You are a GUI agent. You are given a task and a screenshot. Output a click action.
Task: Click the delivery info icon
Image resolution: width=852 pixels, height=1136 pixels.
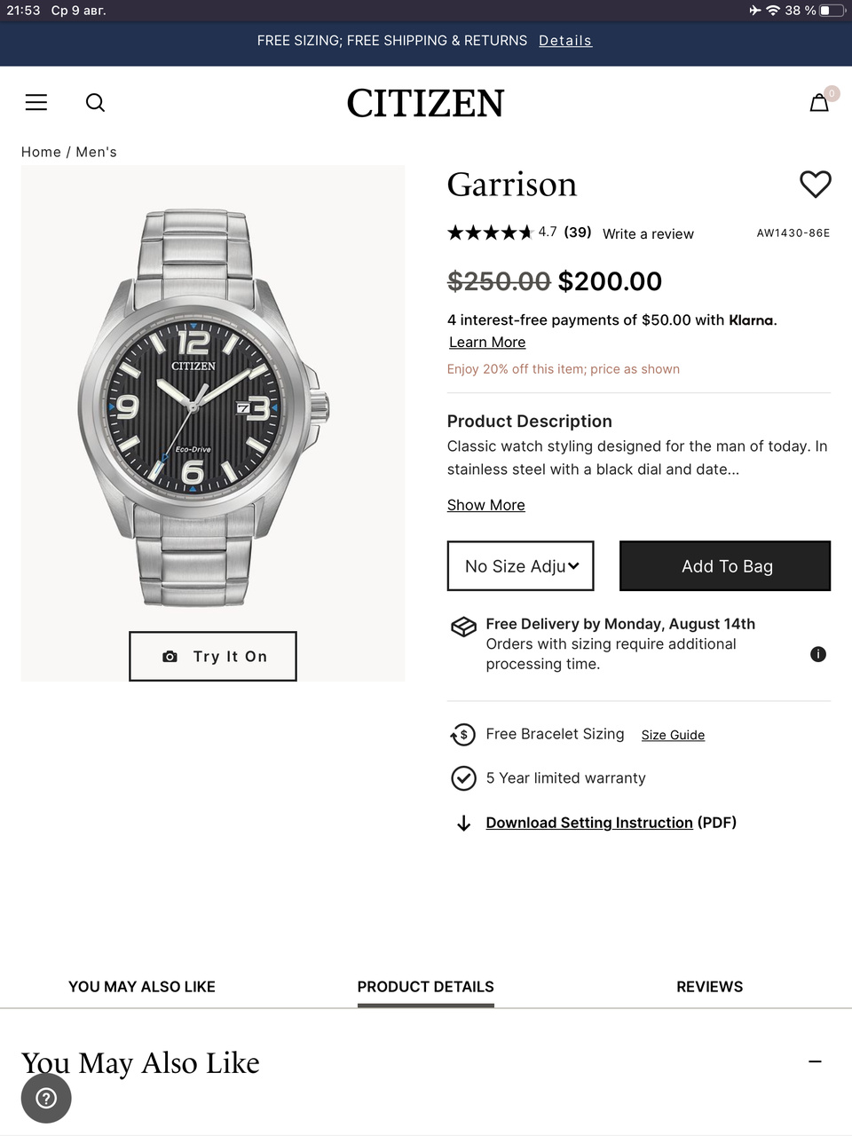818,654
